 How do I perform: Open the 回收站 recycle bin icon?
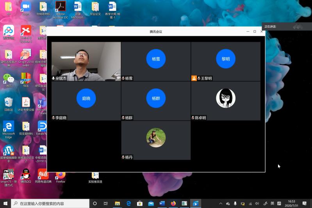pos(9,102)
